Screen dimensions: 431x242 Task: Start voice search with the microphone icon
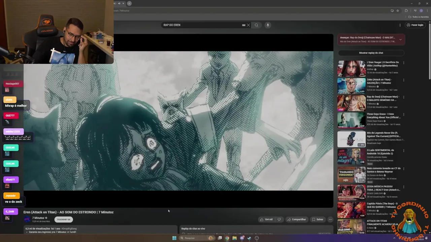click(268, 25)
